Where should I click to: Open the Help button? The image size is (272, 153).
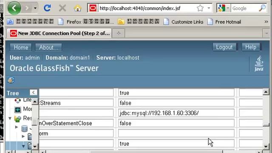[x=251, y=47]
